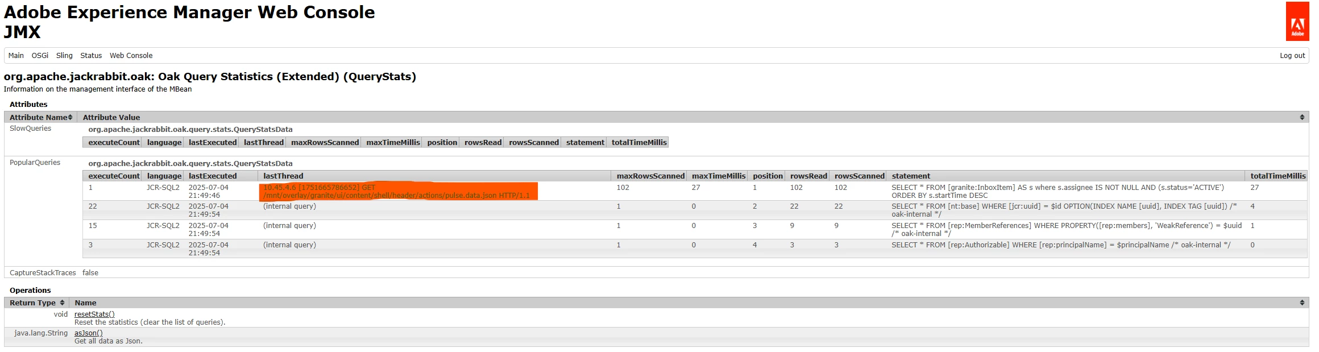
Task: Open the Main menu
Action: click(x=16, y=55)
